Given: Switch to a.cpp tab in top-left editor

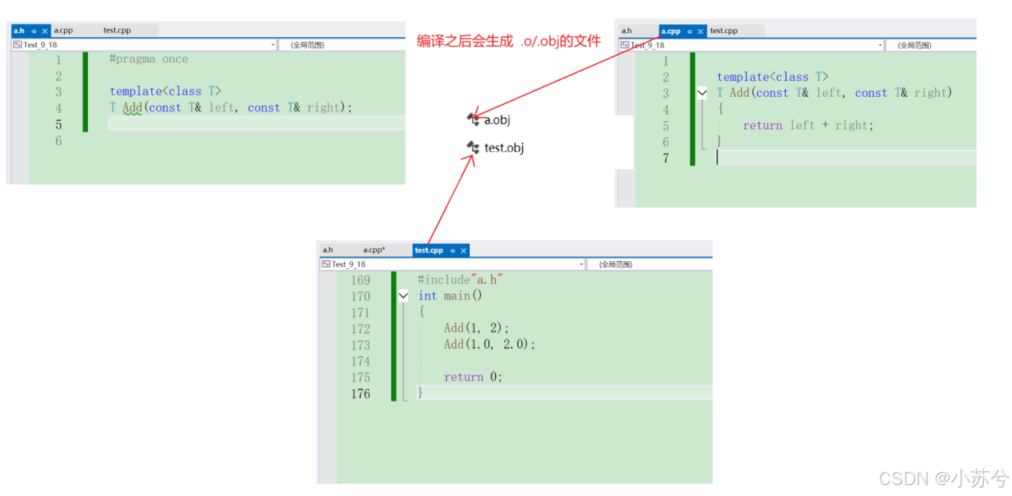Looking at the screenshot, I should [x=63, y=30].
